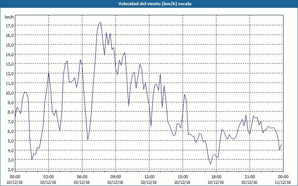Click the 03:00 time axis label
Screen dimensions: 298x186
(48, 177)
